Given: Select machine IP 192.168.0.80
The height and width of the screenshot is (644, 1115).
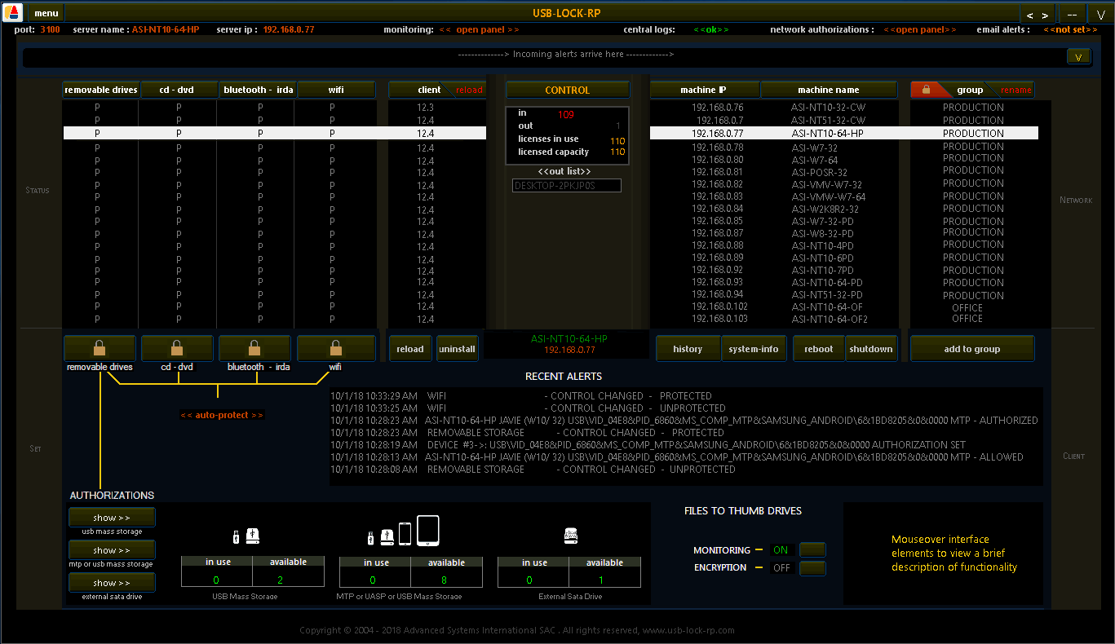Looking at the screenshot, I should point(718,160).
